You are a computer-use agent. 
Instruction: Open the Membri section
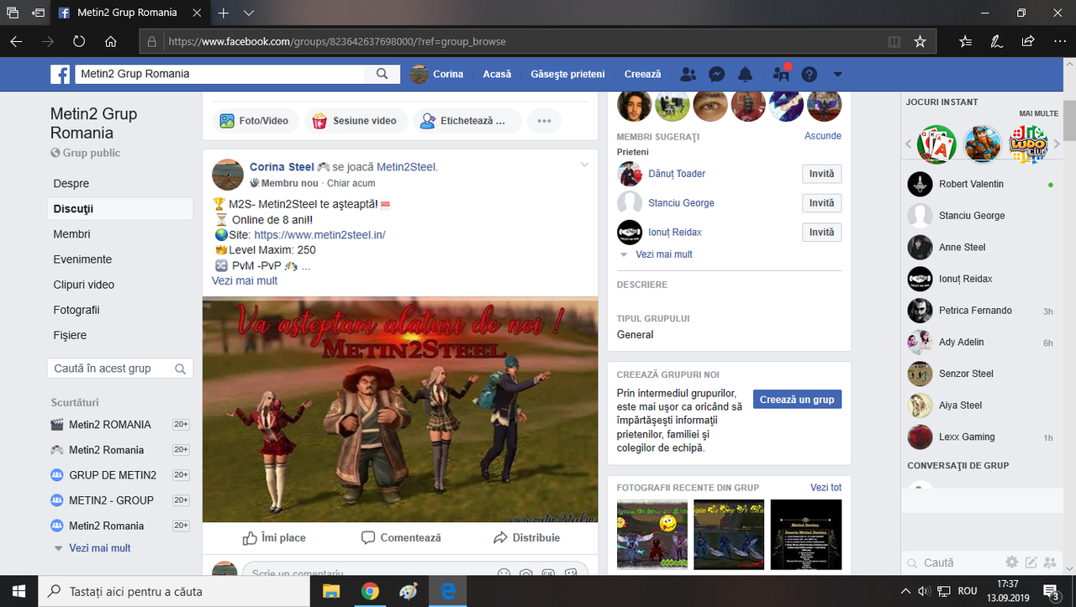(71, 234)
